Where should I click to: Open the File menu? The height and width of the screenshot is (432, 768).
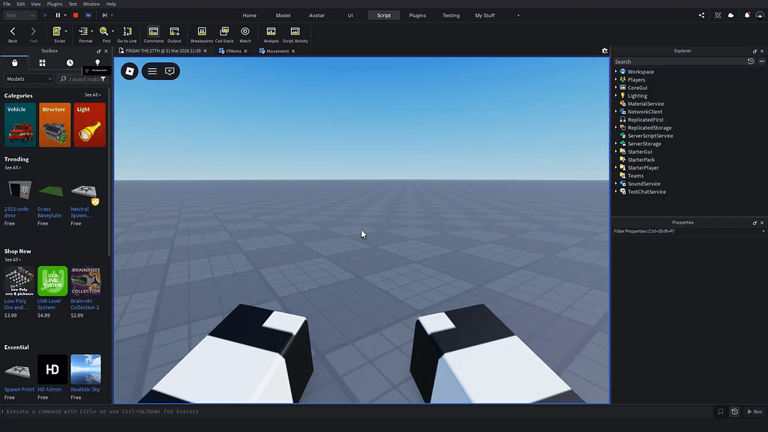click(7, 4)
